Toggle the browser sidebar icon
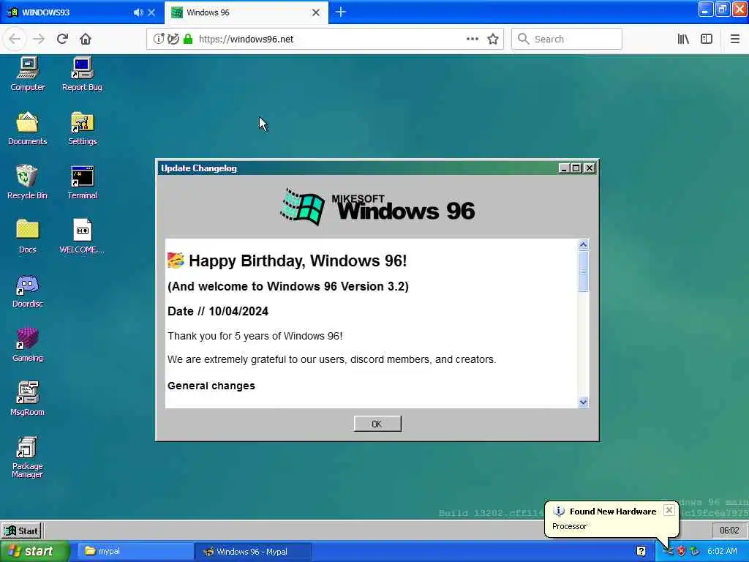The width and height of the screenshot is (749, 562). tap(707, 39)
